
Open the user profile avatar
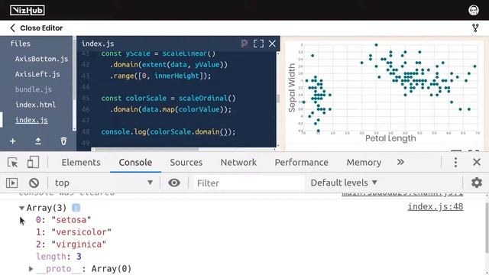[474, 10]
